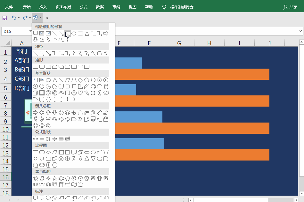304x202 pixels.
Task: Click cell containing A部门
Action: (x=22, y=60)
